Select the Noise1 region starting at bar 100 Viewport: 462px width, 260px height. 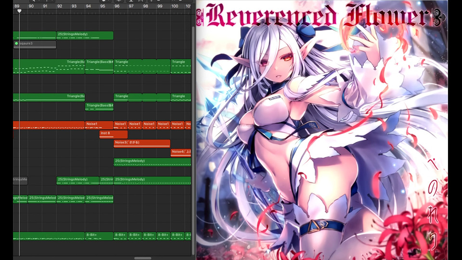click(178, 125)
